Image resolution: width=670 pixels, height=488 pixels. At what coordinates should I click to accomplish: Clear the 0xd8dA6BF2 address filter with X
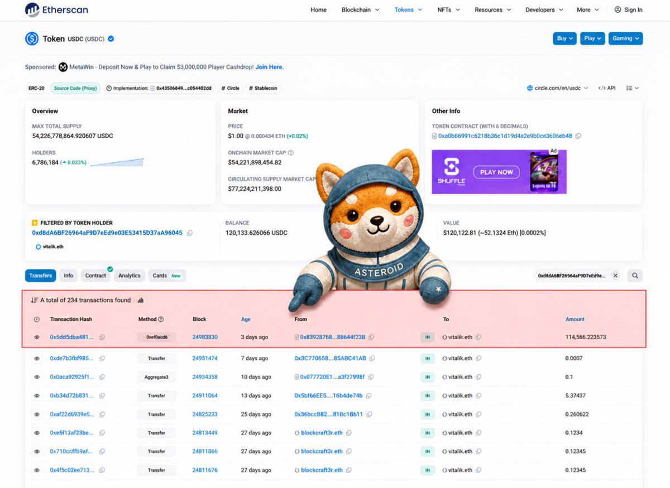[x=615, y=276]
